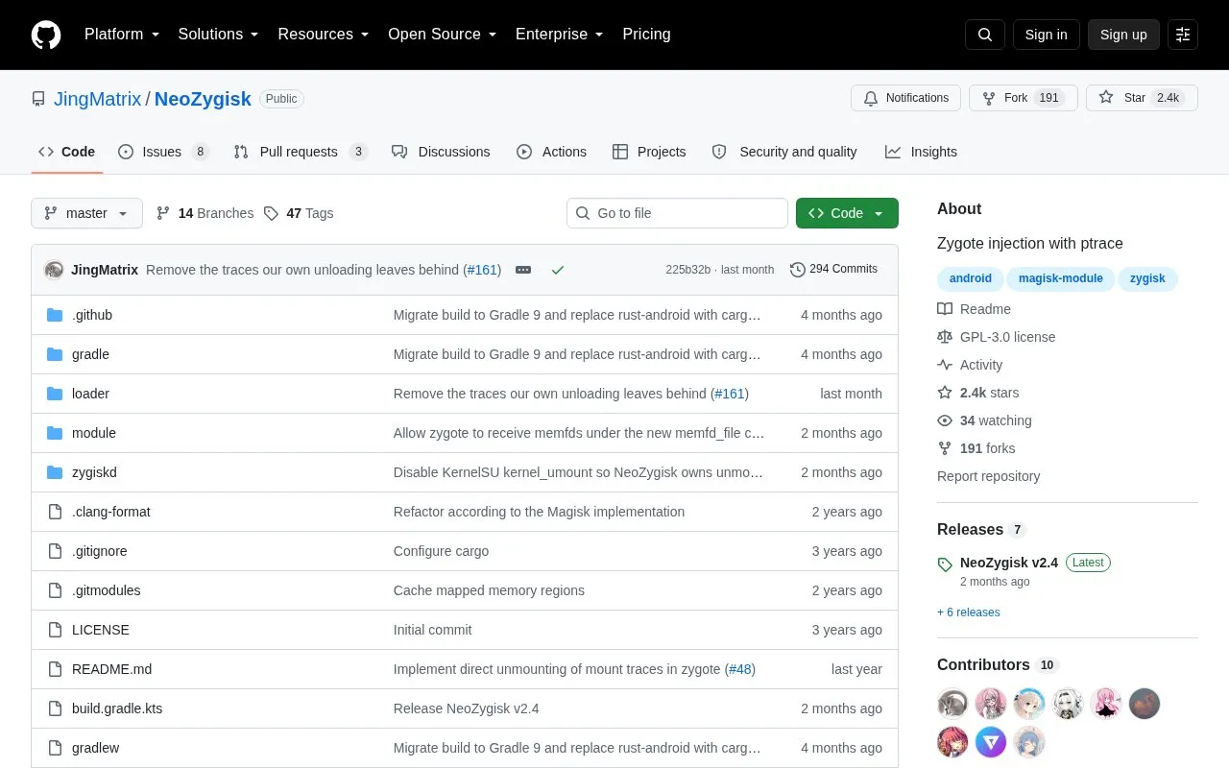Click the Notifications button

[905, 98]
